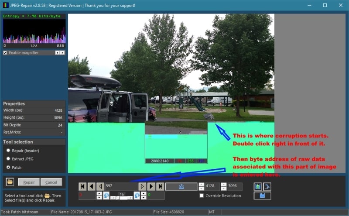The height and width of the screenshot is (216, 349).
Task: Click the entropy histogram graph
Action: (34, 31)
